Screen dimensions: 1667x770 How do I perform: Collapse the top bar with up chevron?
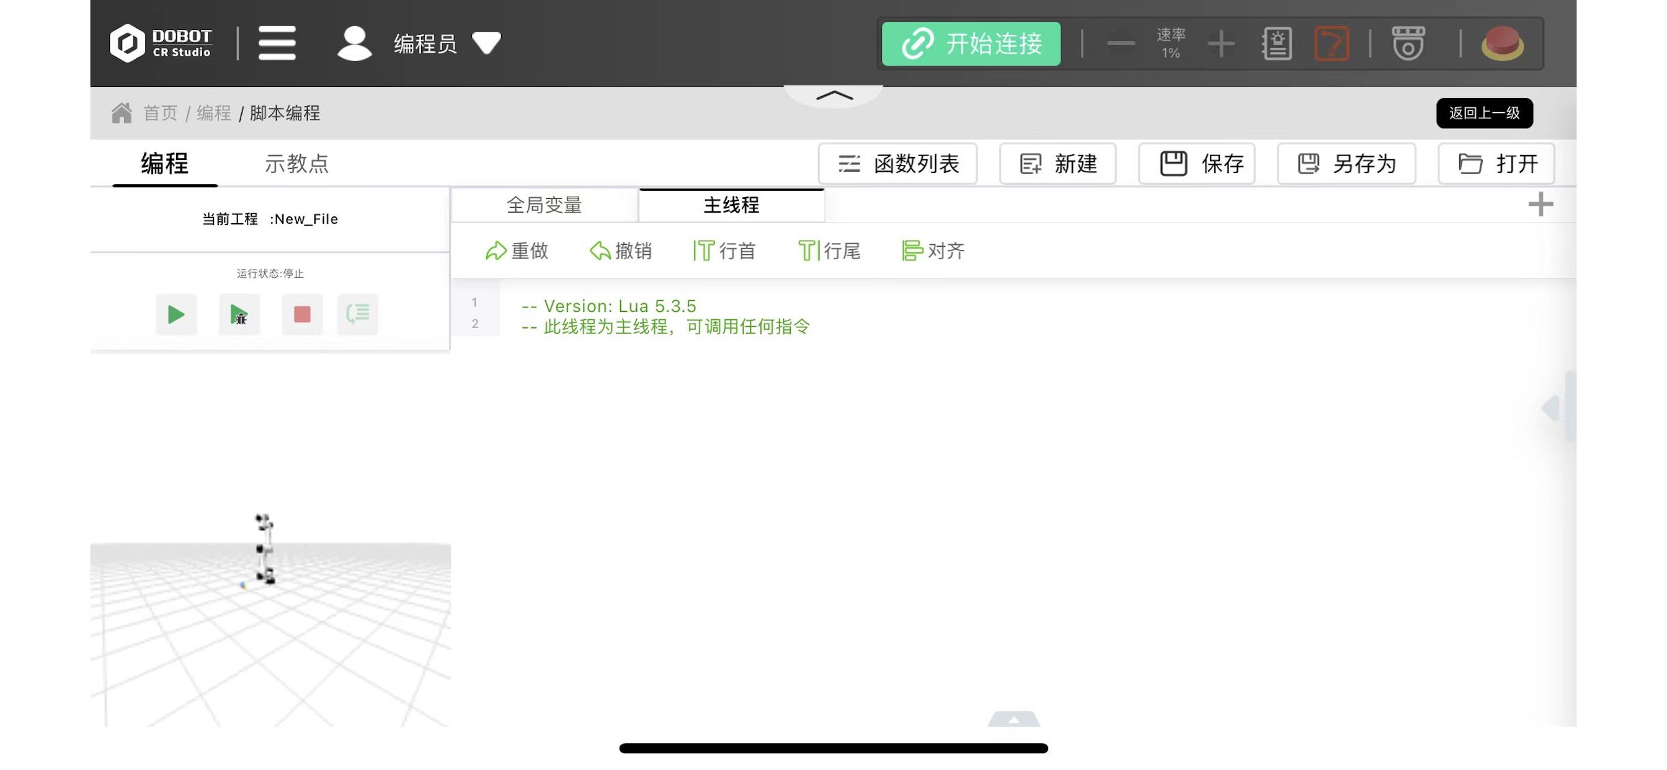tap(834, 95)
